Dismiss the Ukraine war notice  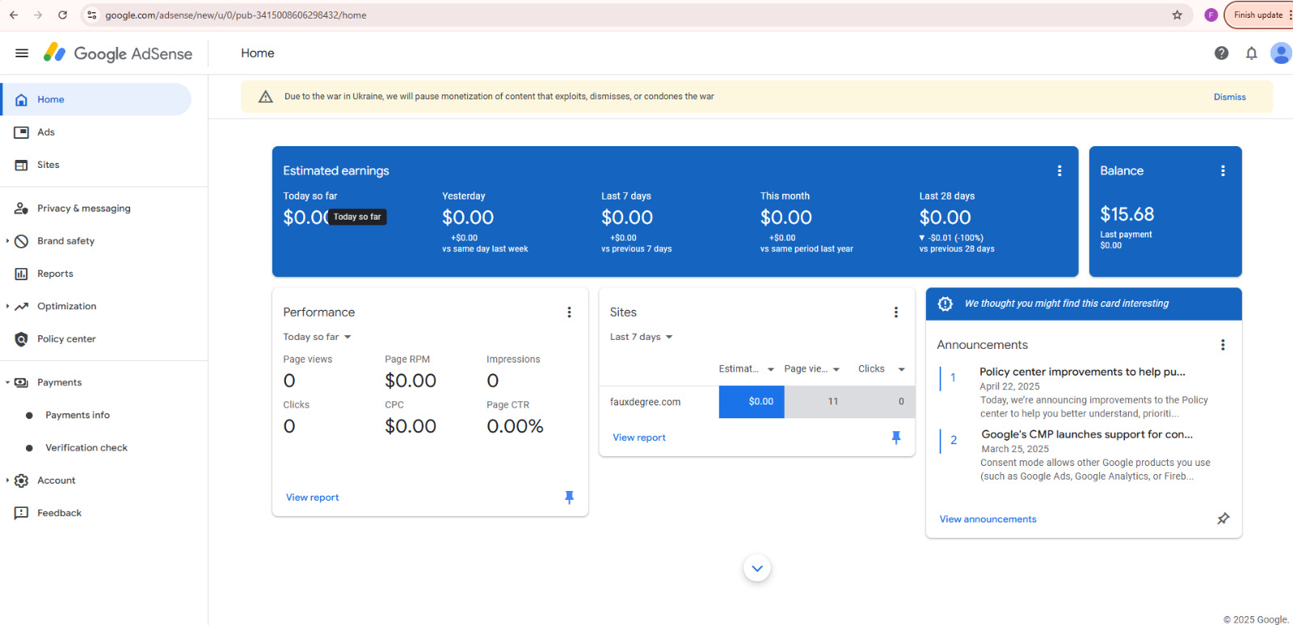click(1229, 97)
